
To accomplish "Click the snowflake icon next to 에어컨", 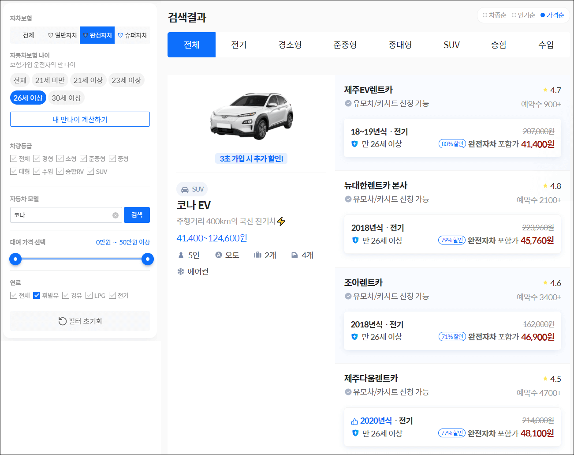I will click(181, 271).
